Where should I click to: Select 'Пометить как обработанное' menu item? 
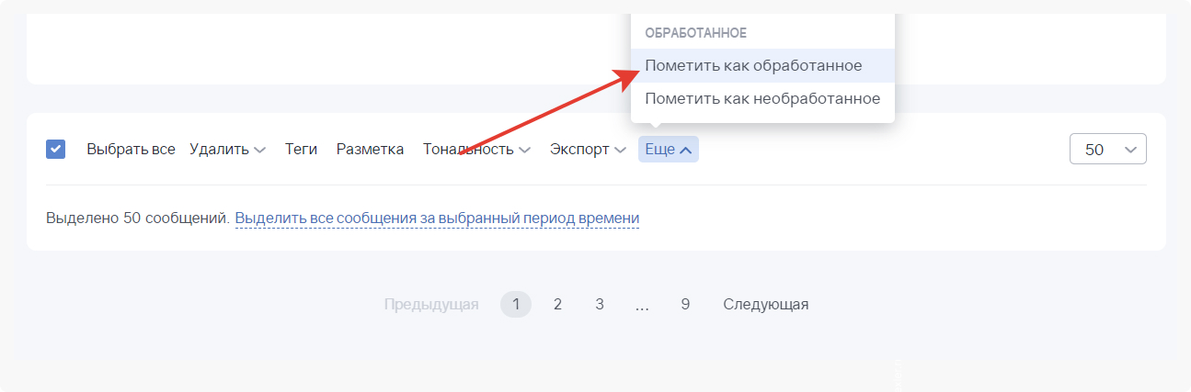[753, 66]
